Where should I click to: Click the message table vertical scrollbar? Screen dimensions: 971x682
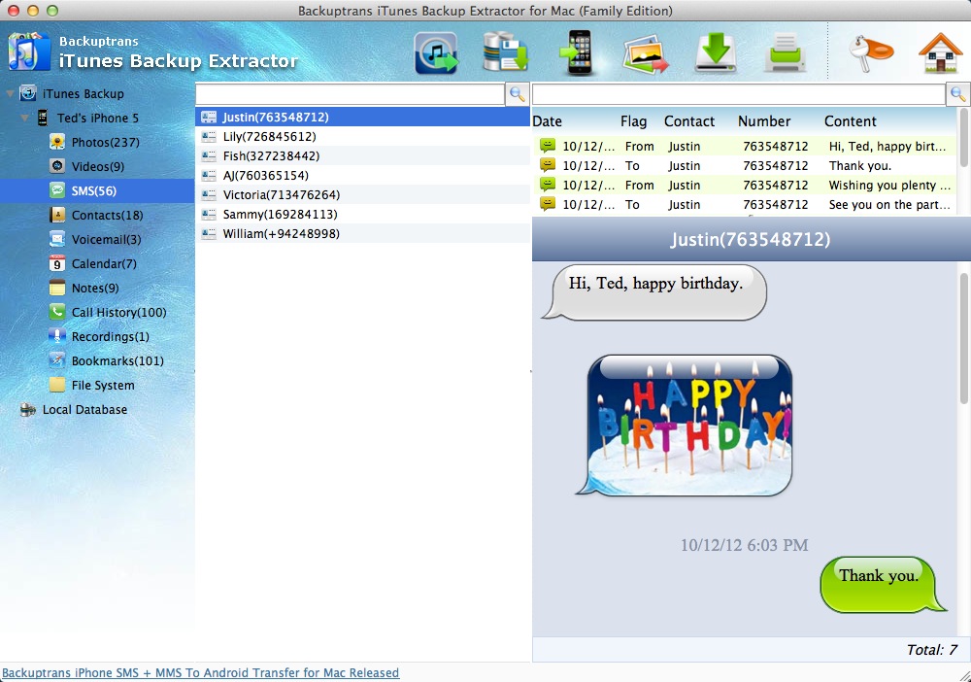[x=963, y=138]
